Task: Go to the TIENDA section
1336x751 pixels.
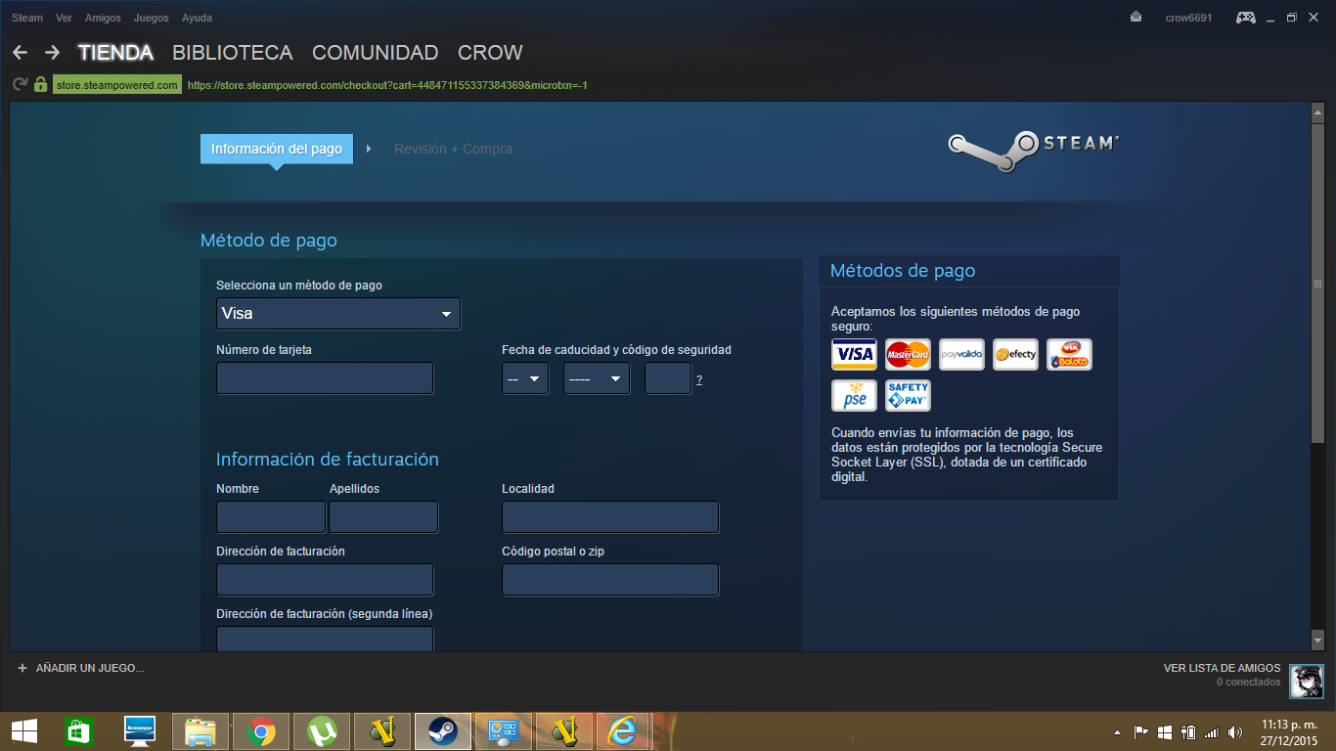Action: click(115, 53)
